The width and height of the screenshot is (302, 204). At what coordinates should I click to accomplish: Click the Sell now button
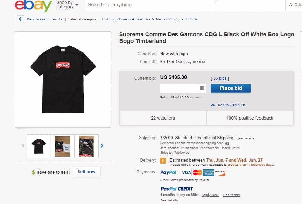pos(86,172)
